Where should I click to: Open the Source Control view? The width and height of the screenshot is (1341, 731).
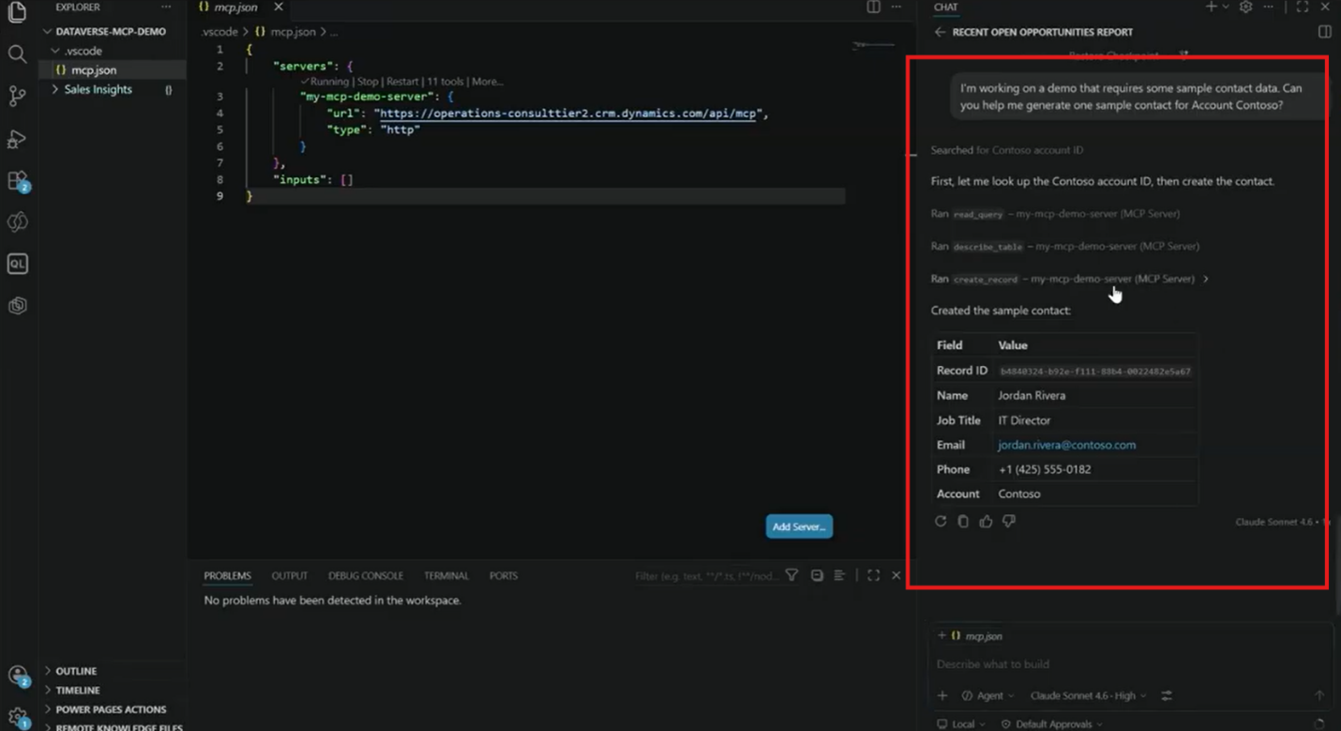(17, 96)
